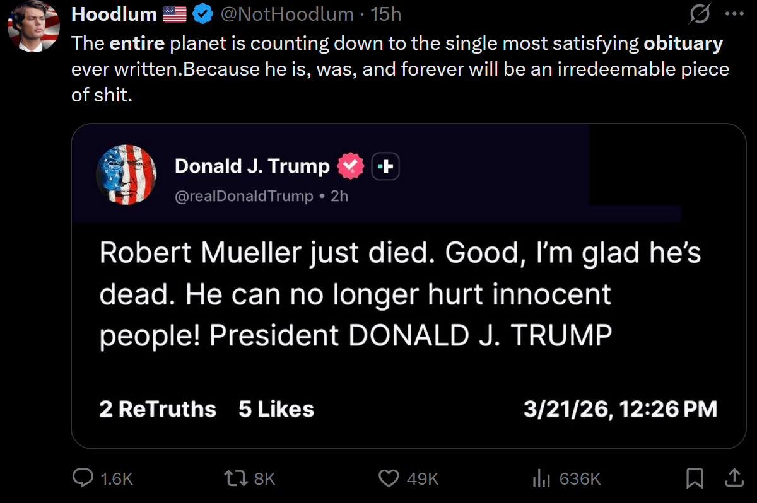Open Hoodlum's profile avatar

click(x=33, y=27)
